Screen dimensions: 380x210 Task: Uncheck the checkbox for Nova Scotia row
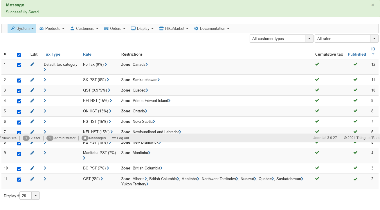pos(19,122)
